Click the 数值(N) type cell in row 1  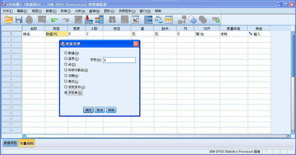click(x=57, y=34)
